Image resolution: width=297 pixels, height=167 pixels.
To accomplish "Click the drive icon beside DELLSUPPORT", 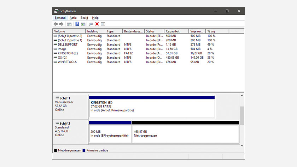I will tap(55, 44).
